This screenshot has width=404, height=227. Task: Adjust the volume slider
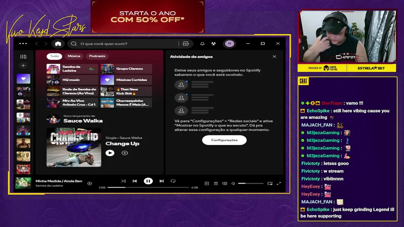click(x=251, y=183)
